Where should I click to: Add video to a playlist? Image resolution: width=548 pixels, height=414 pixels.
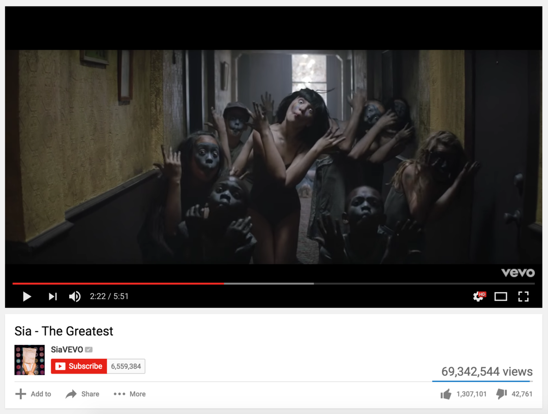(x=33, y=394)
